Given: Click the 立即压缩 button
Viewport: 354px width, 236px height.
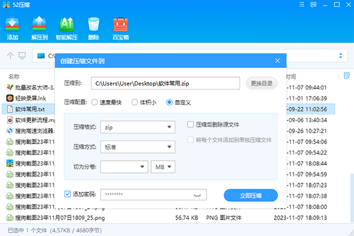Looking at the screenshot, I should click(x=251, y=195).
